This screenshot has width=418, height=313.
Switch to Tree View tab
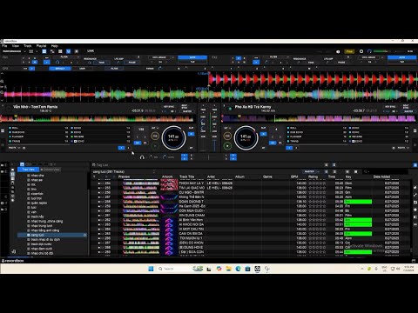(x=29, y=170)
